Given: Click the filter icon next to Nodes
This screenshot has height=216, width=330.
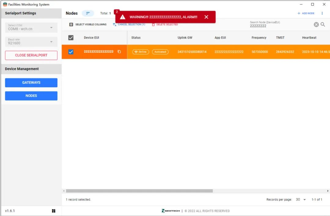Looking at the screenshot, I should pos(88,13).
